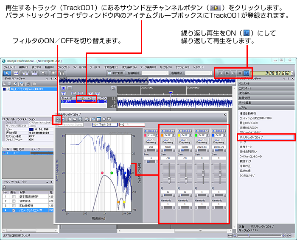Click the Track 001 left channel sound button
The width and height of the screenshot is (297, 240).
pyautogui.click(x=83, y=98)
